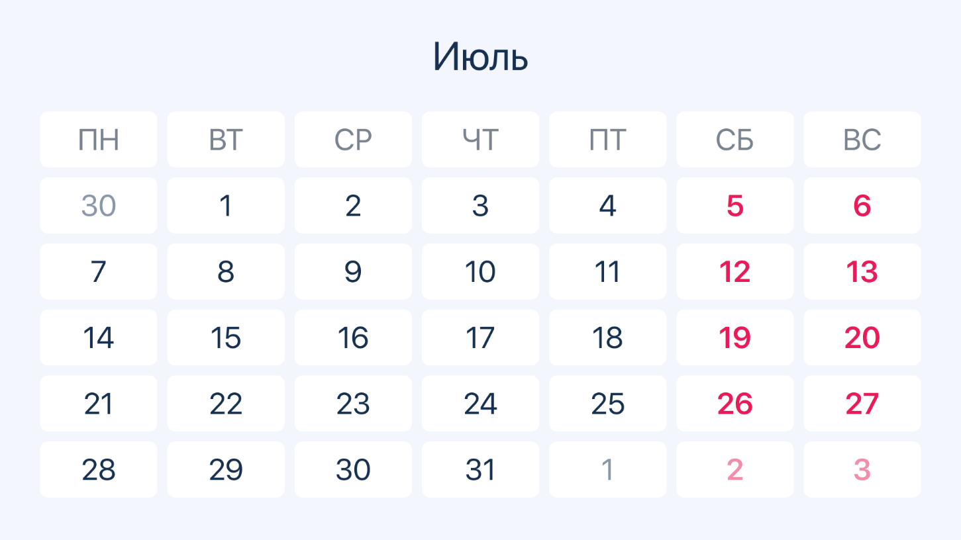The image size is (961, 540).
Task: Pick July 10 on Thursday
Action: (x=480, y=271)
